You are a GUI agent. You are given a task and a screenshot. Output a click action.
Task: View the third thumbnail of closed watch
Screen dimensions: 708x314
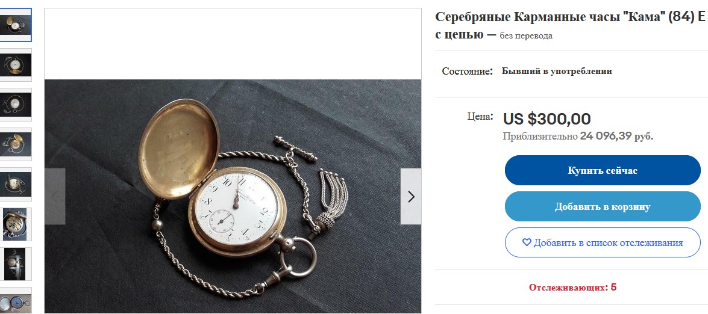(x=16, y=105)
